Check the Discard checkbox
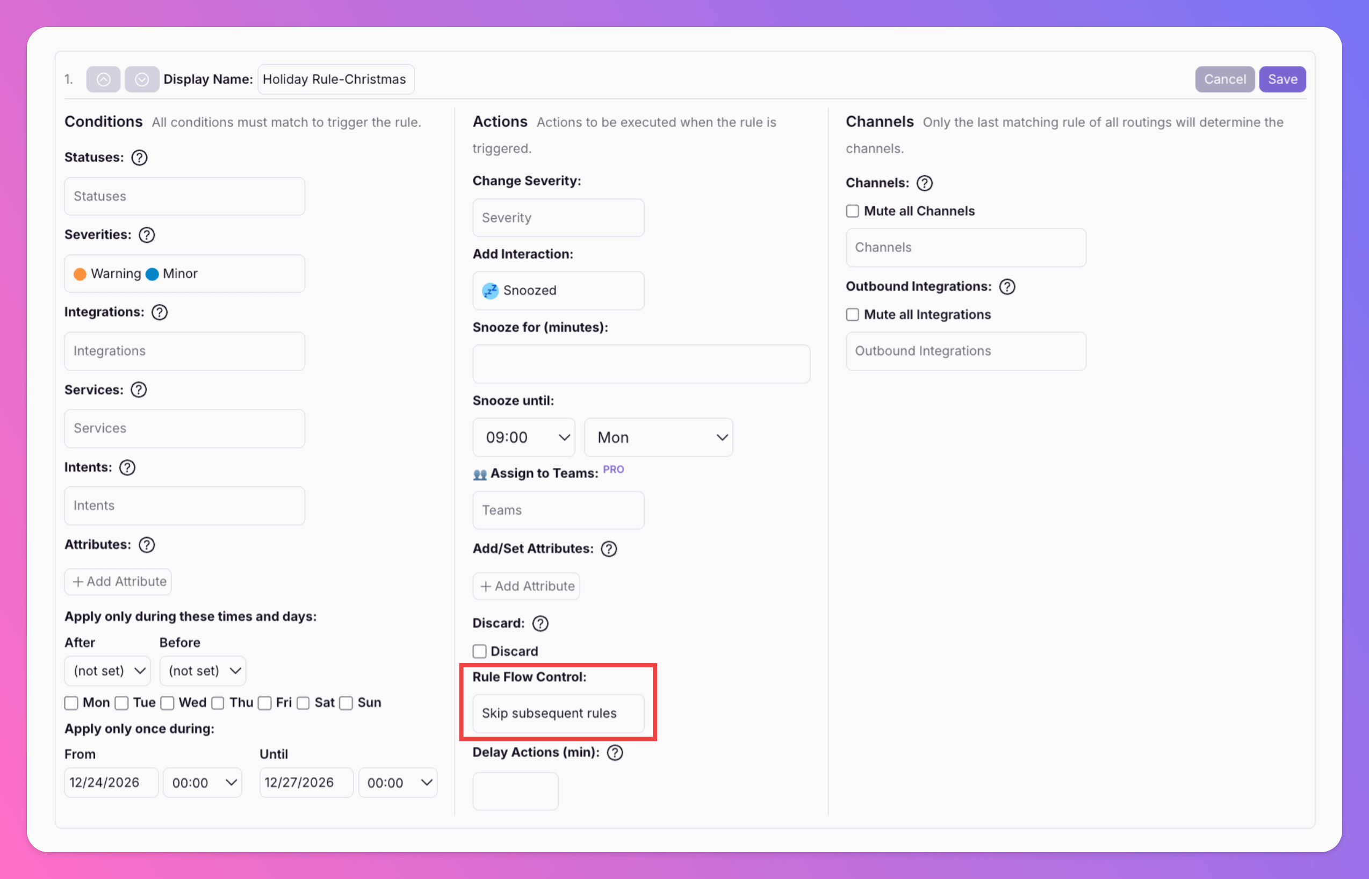This screenshot has height=879, width=1369. [479, 651]
